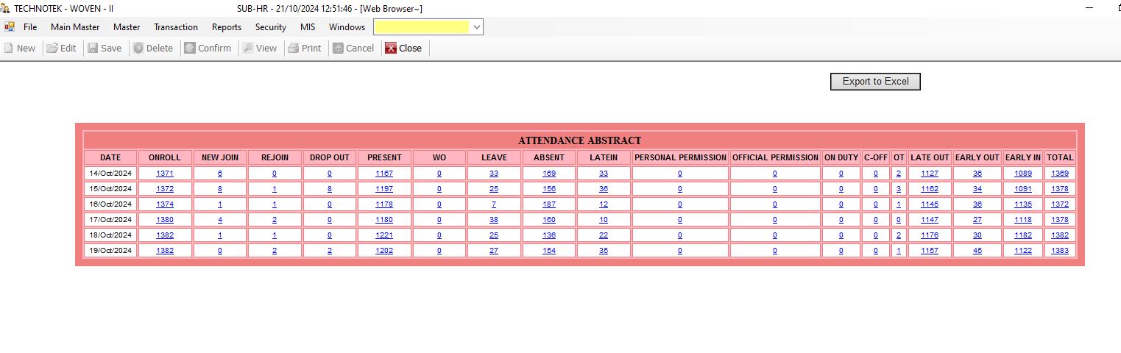Open the Main Master menu
Viewport: 1121px width, 353px height.
pos(75,27)
